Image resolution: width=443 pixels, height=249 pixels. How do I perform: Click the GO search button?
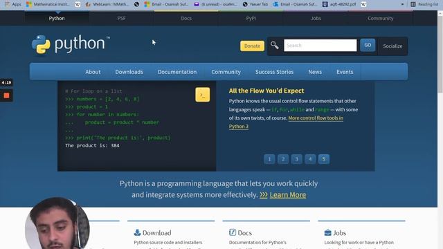368,45
